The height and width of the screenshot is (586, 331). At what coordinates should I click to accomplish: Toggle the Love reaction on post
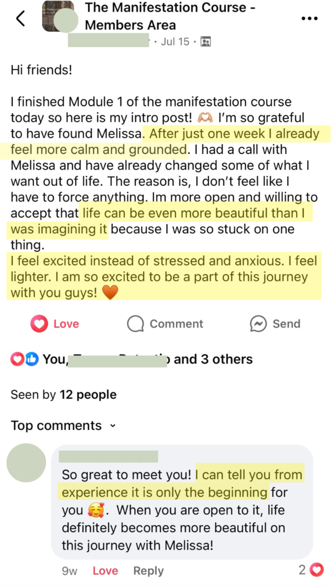point(55,324)
